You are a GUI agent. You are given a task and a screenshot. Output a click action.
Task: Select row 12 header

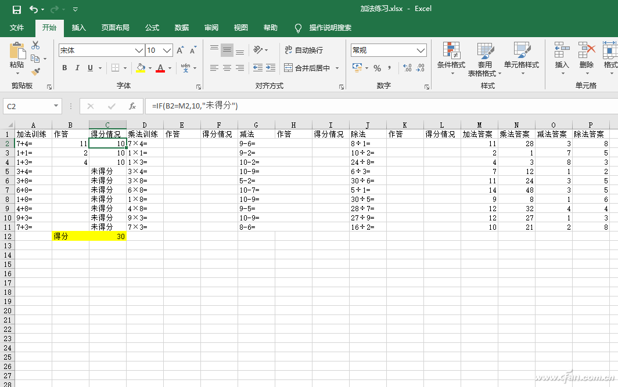tap(8, 236)
